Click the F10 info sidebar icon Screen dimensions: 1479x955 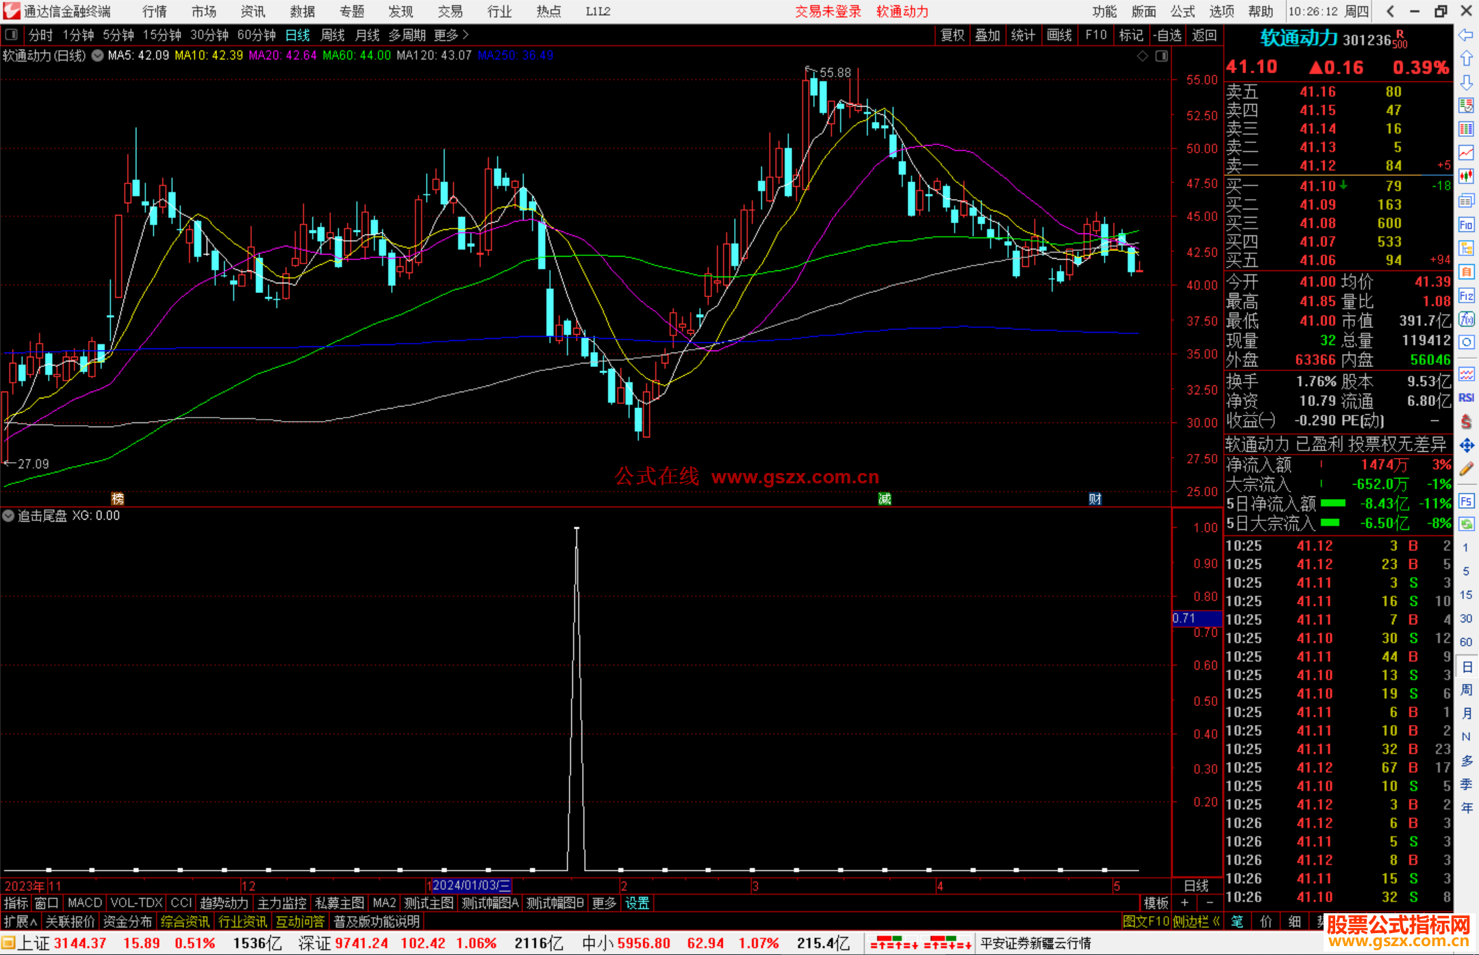(x=1466, y=225)
